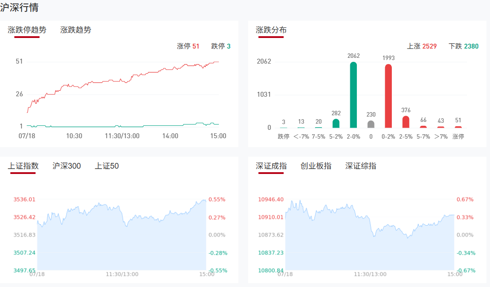Click the 沪深行情 section heading
The height and width of the screenshot is (287, 490).
pos(19,8)
